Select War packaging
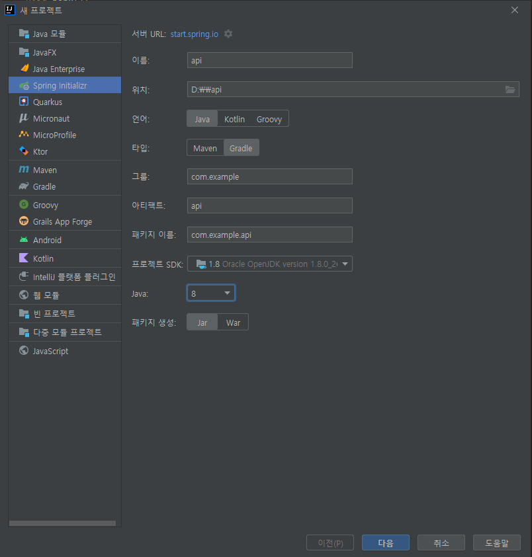Viewport: 532px width, 557px height. click(x=233, y=322)
